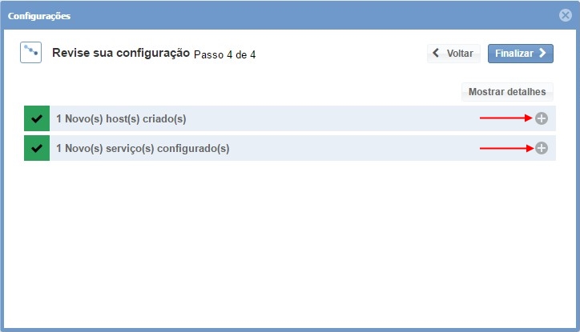Click the right chevron inside Finalizar
This screenshot has width=580, height=332.
543,54
